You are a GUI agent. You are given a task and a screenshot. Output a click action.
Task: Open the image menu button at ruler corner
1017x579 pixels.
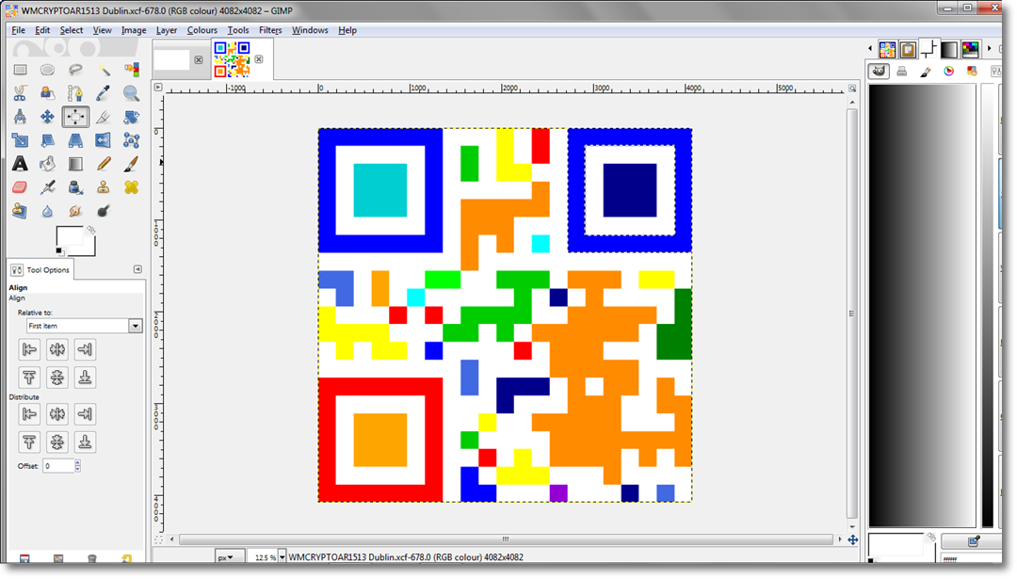(158, 87)
